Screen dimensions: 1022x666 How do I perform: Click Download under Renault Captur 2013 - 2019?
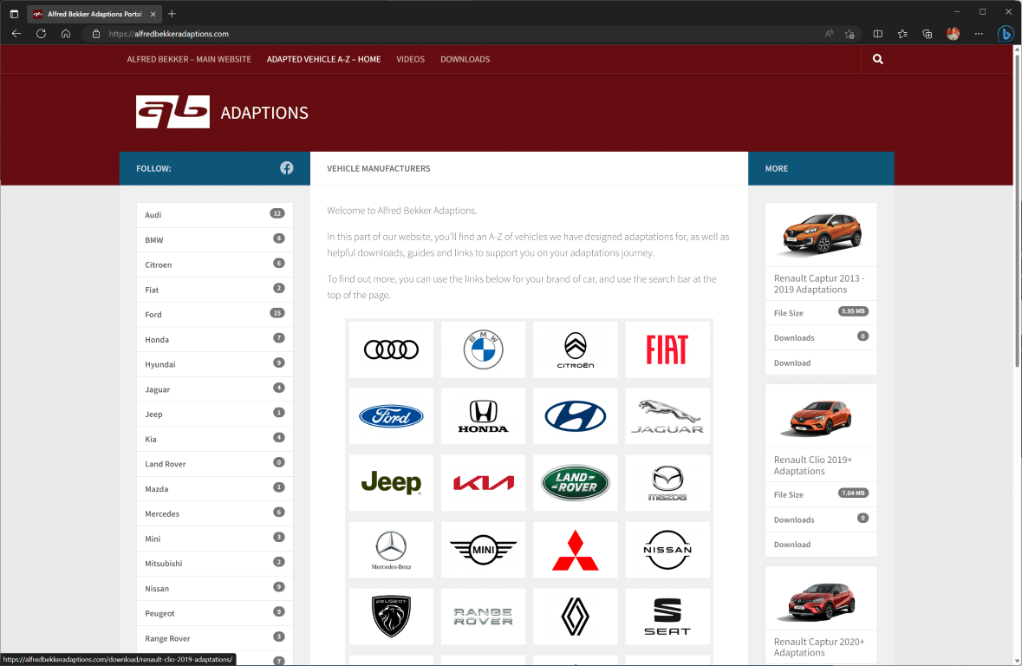792,362
